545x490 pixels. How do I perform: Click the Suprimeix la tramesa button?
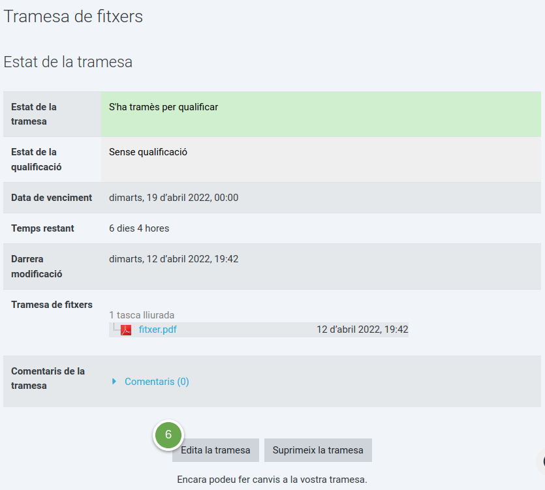click(318, 450)
